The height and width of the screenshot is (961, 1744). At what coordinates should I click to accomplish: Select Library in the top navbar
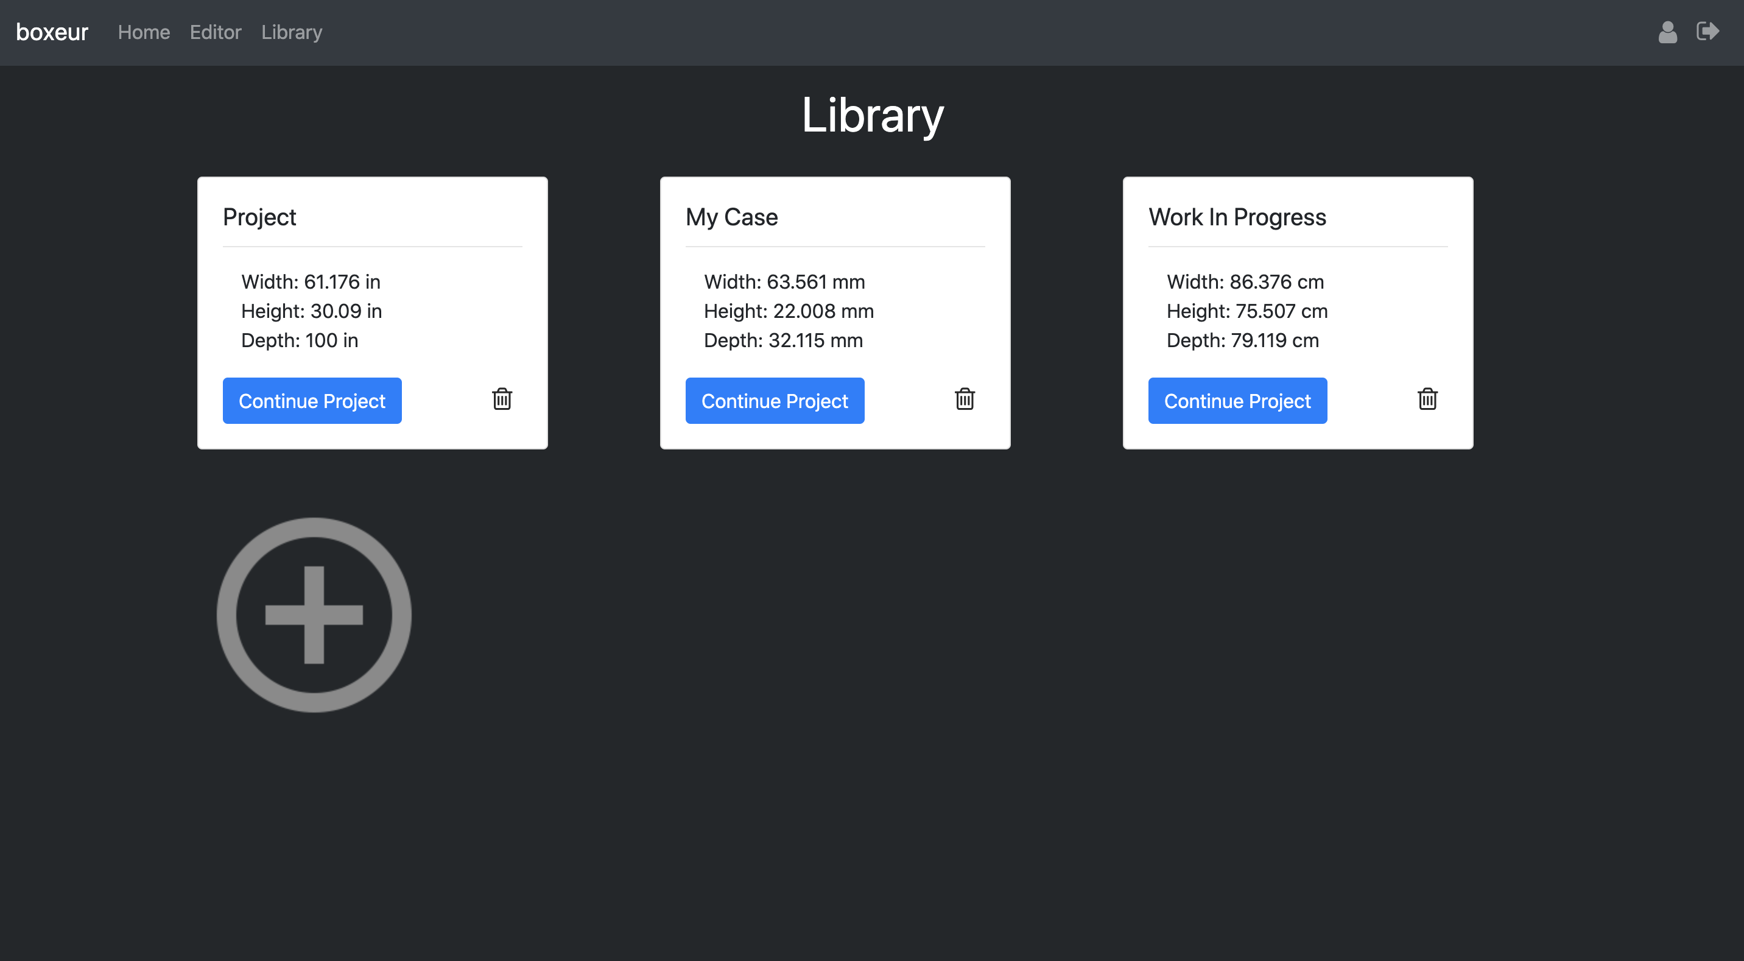(291, 32)
